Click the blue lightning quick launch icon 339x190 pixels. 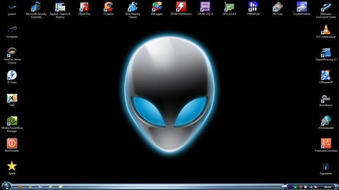40,187
